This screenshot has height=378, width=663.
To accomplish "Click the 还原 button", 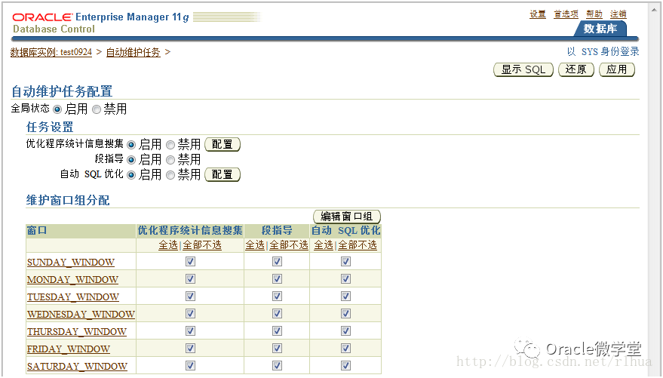I will pyautogui.click(x=576, y=69).
